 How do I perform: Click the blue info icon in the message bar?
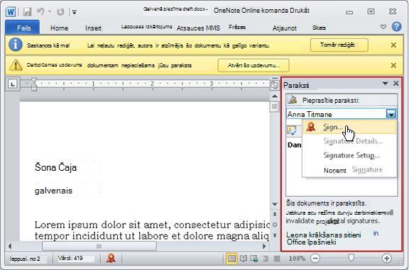(16, 45)
